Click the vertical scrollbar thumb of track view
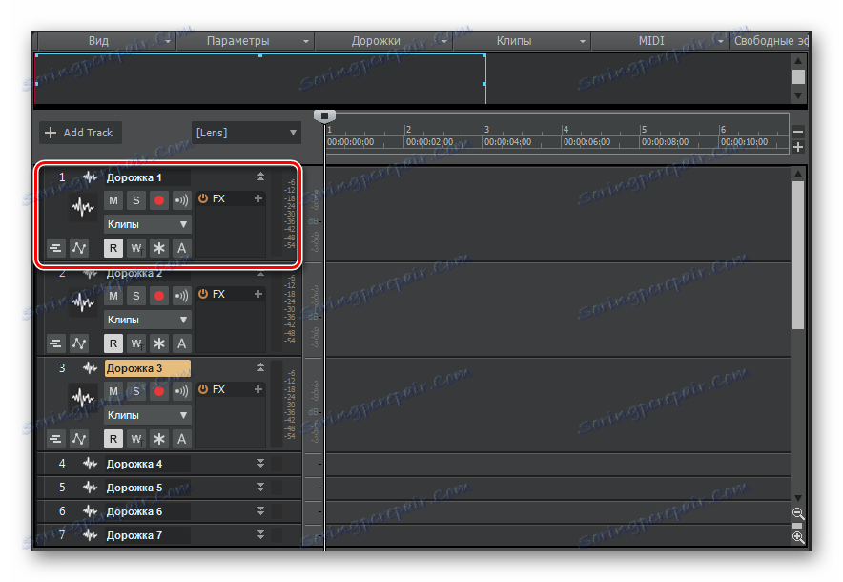Viewport: 843px width, 582px height. point(798,255)
